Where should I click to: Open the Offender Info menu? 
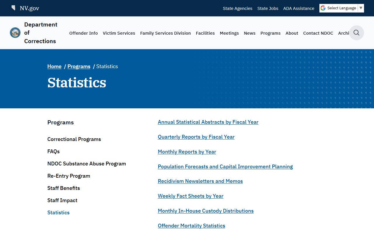84,33
